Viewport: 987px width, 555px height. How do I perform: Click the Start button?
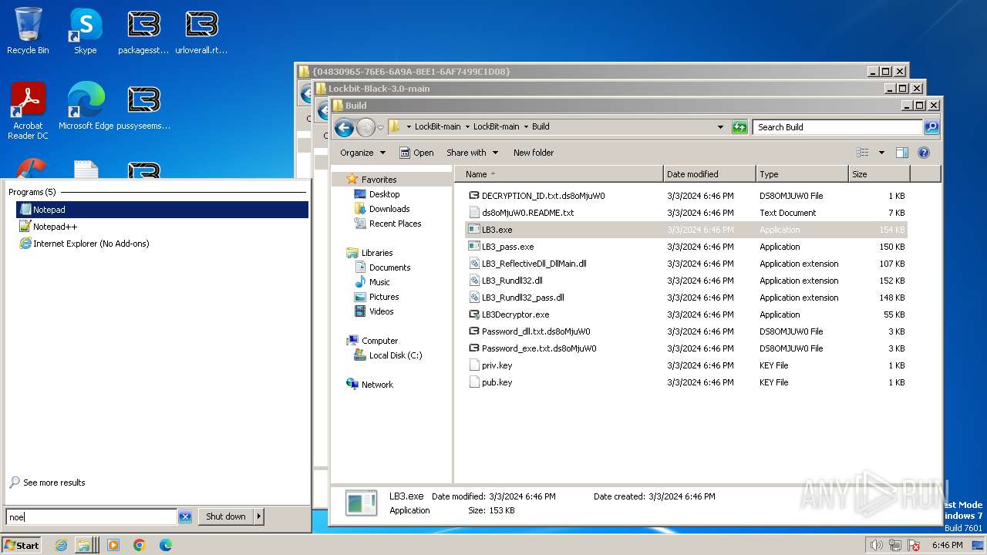(22, 545)
